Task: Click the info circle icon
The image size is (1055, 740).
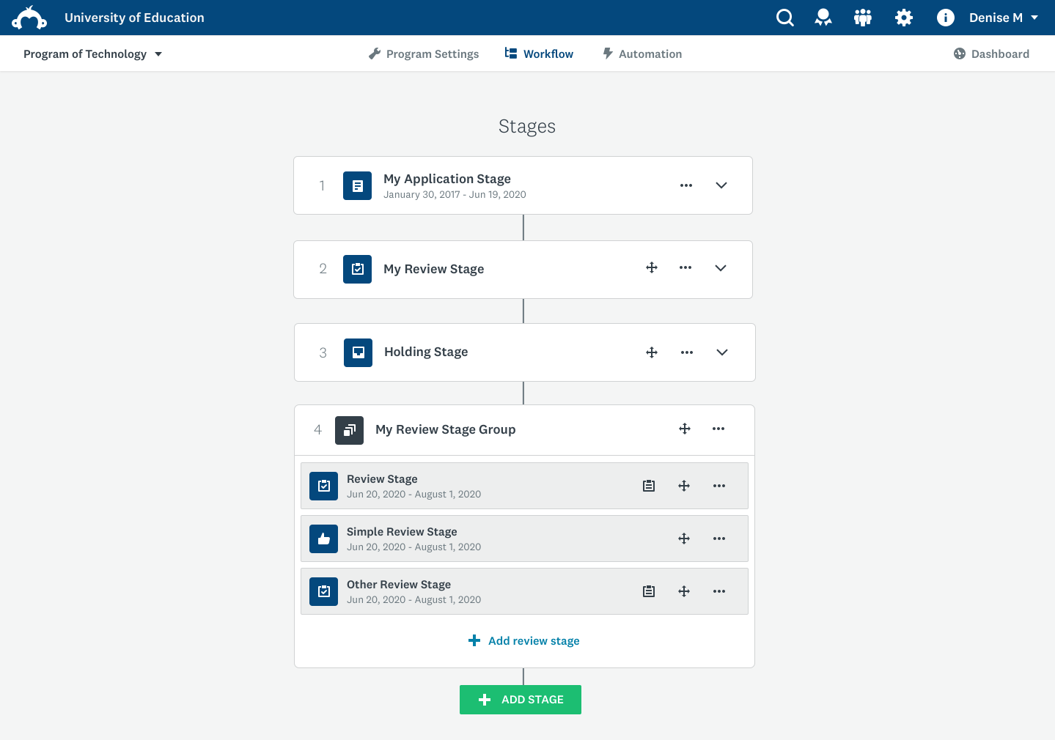Action: coord(945,18)
